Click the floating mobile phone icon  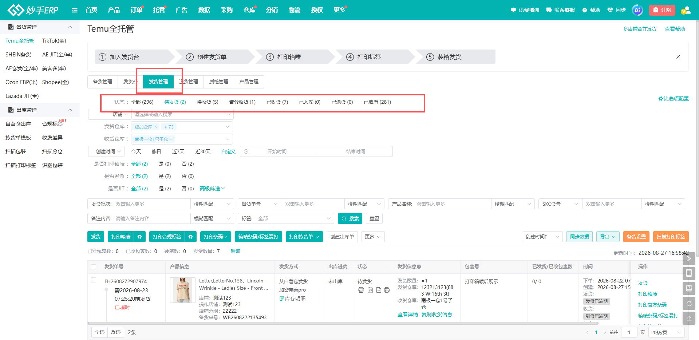point(689,273)
